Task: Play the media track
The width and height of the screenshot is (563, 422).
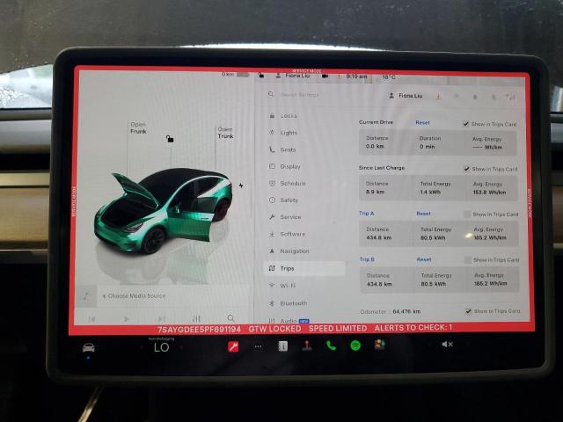Action: 126,318
